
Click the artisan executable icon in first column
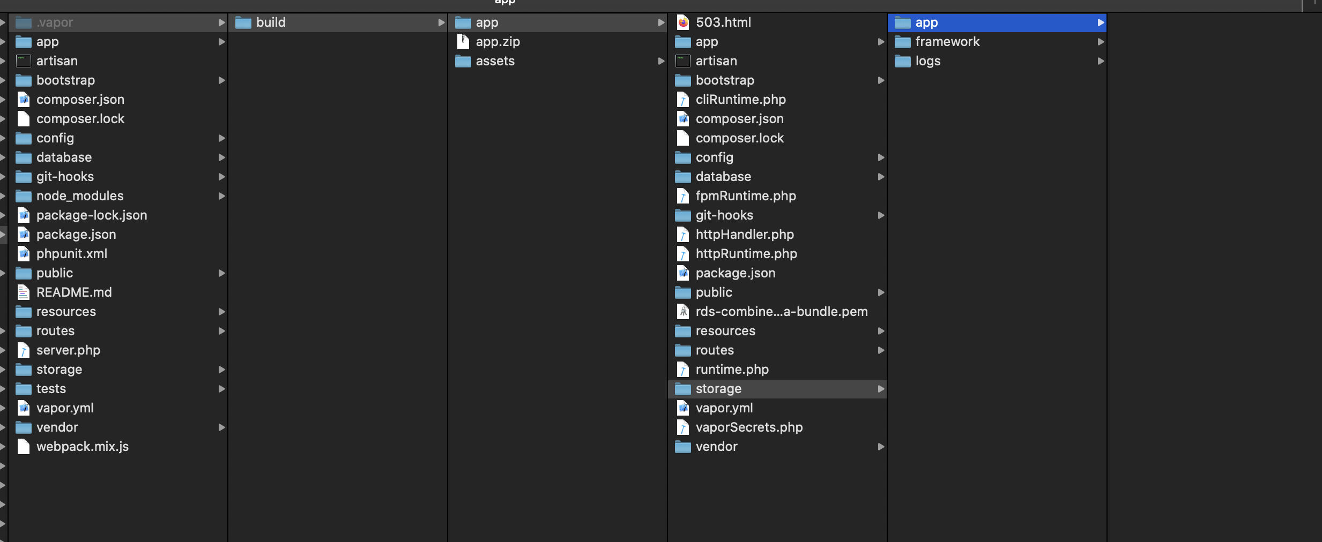coord(24,61)
